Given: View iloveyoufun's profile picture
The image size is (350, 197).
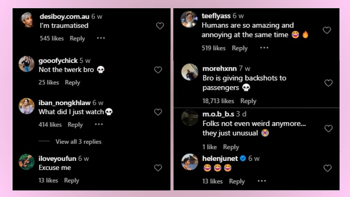Looking at the screenshot, I should (x=27, y=162).
